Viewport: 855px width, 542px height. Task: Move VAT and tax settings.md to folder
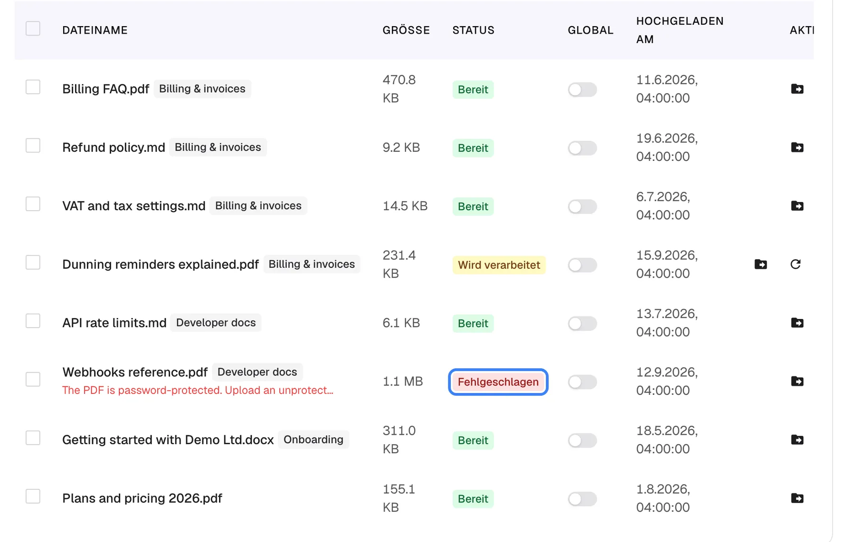(x=797, y=206)
